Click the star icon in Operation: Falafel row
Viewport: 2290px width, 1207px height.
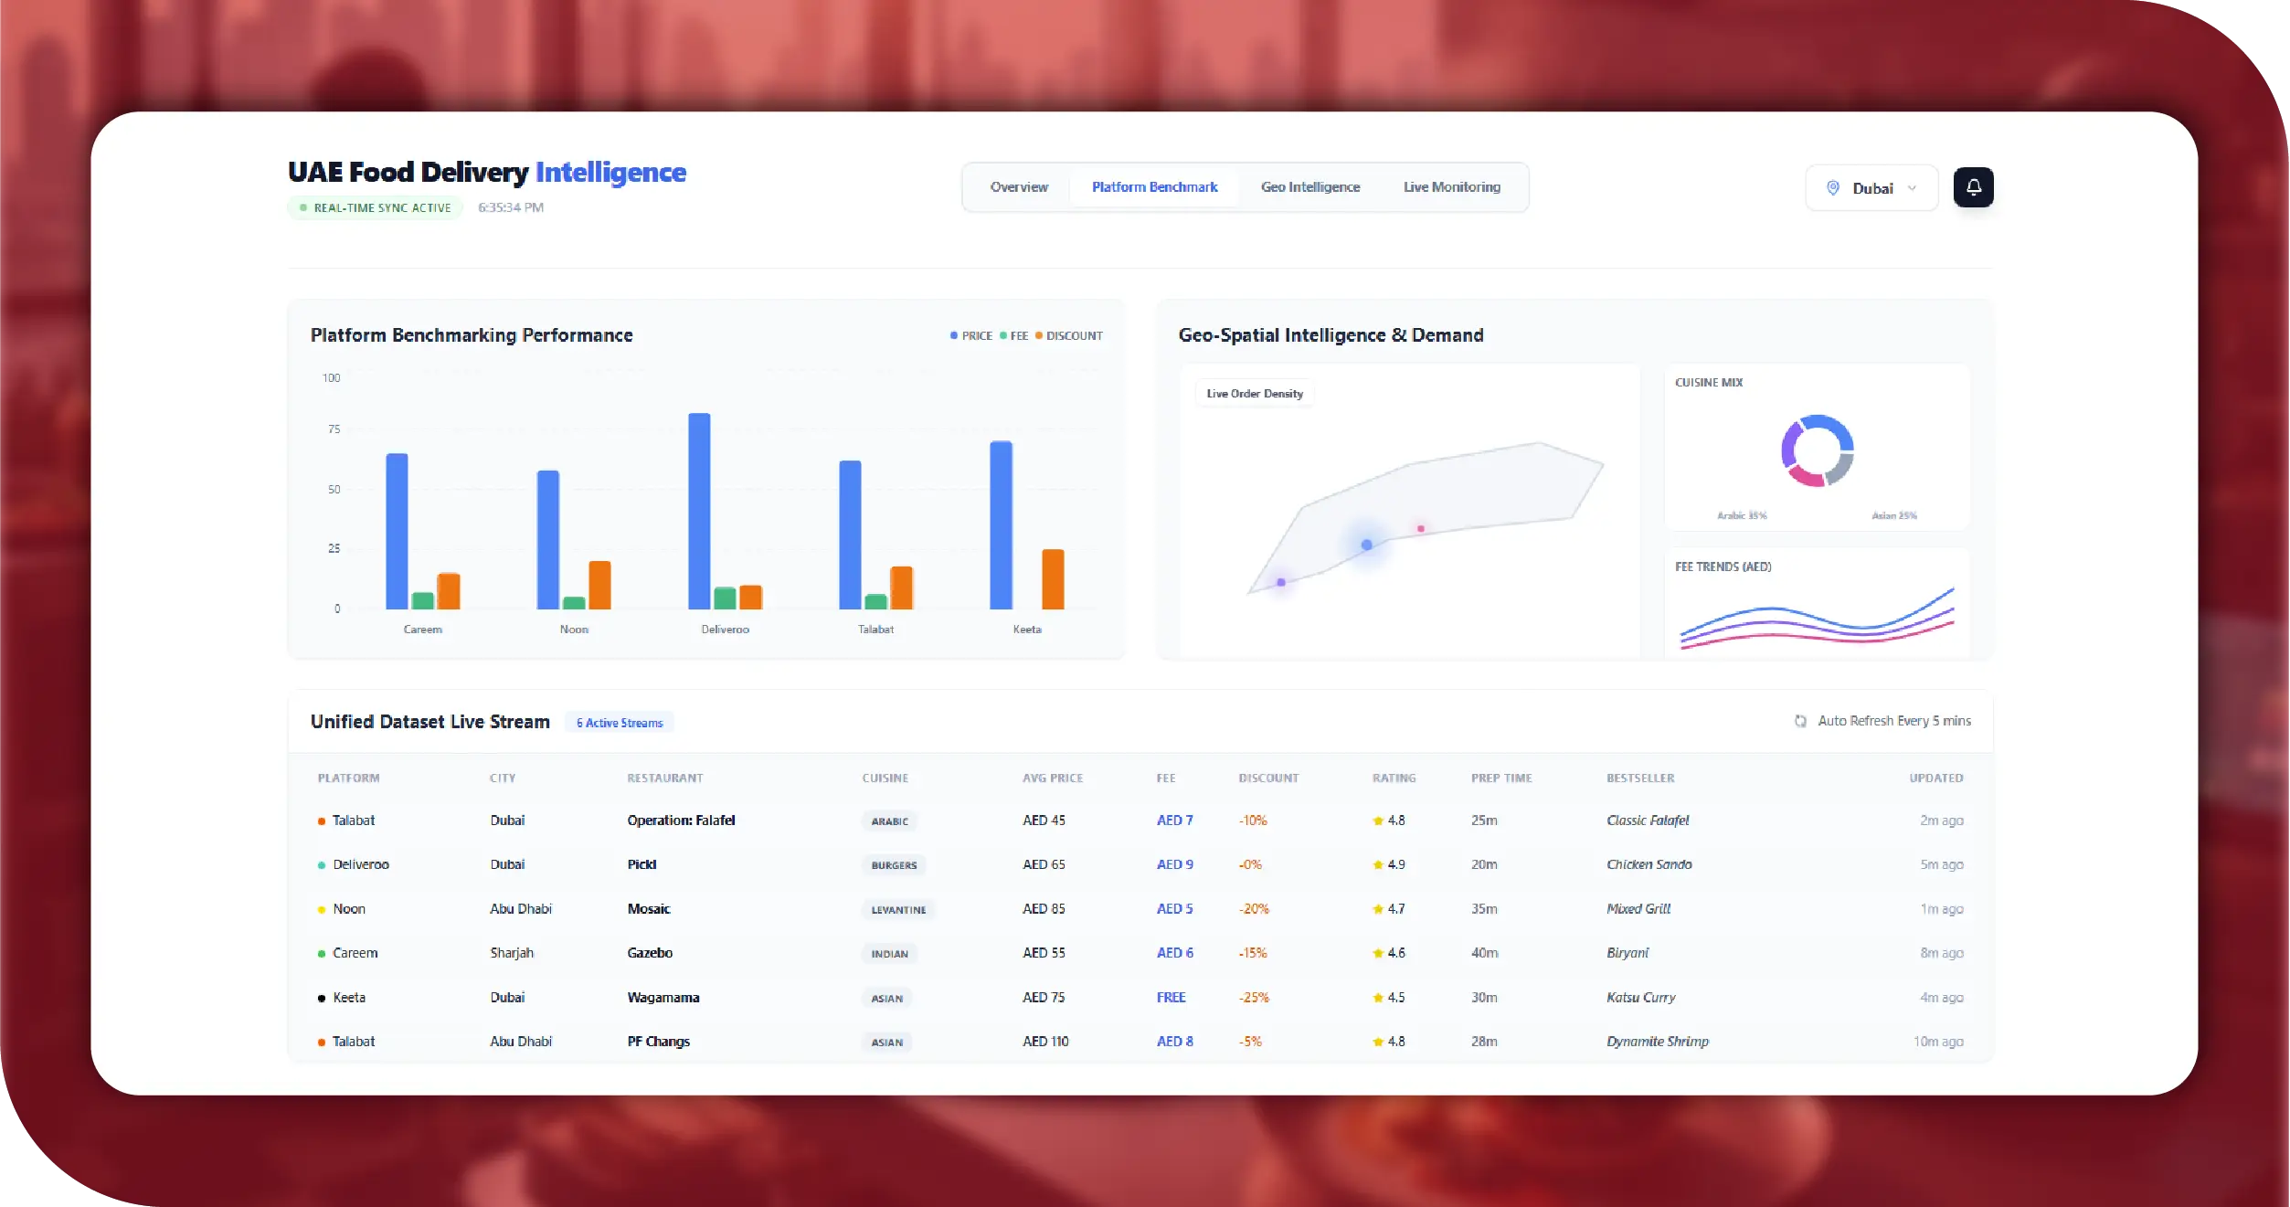point(1377,821)
